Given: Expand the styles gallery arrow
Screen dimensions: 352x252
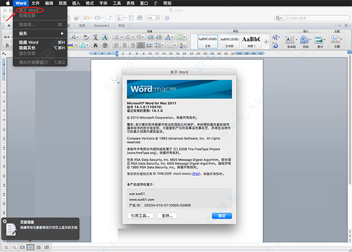Looking at the screenshot, I should point(266,42).
